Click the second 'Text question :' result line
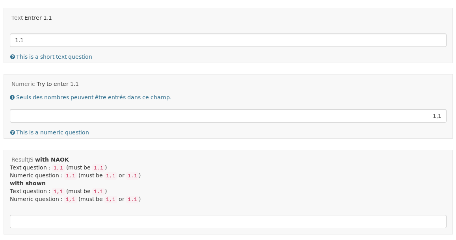Image resolution: width=456 pixels, height=240 pixels. pyautogui.click(x=30, y=191)
